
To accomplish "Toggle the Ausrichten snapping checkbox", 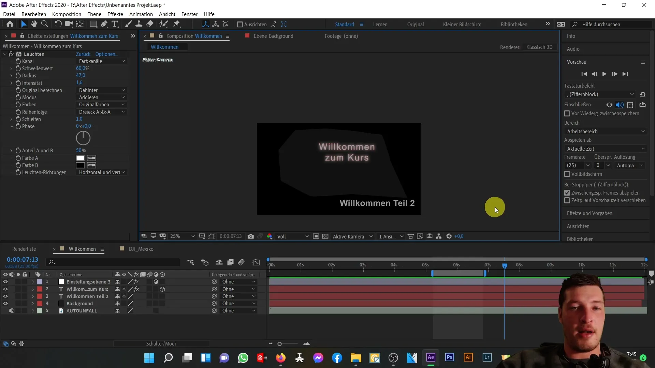I will pos(240,25).
